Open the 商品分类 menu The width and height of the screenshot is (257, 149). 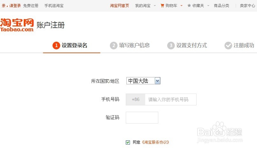(221, 5)
